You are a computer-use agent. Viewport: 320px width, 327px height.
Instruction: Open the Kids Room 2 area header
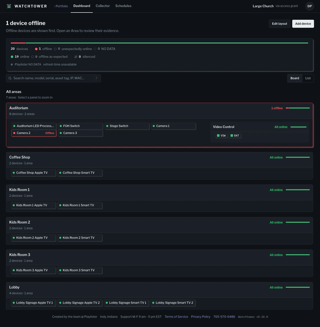pyautogui.click(x=159, y=225)
